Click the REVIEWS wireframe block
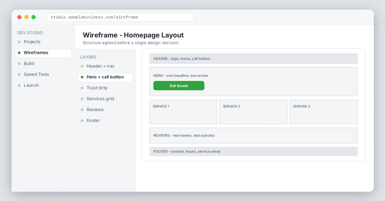The image size is (385, 201). pyautogui.click(x=253, y=135)
